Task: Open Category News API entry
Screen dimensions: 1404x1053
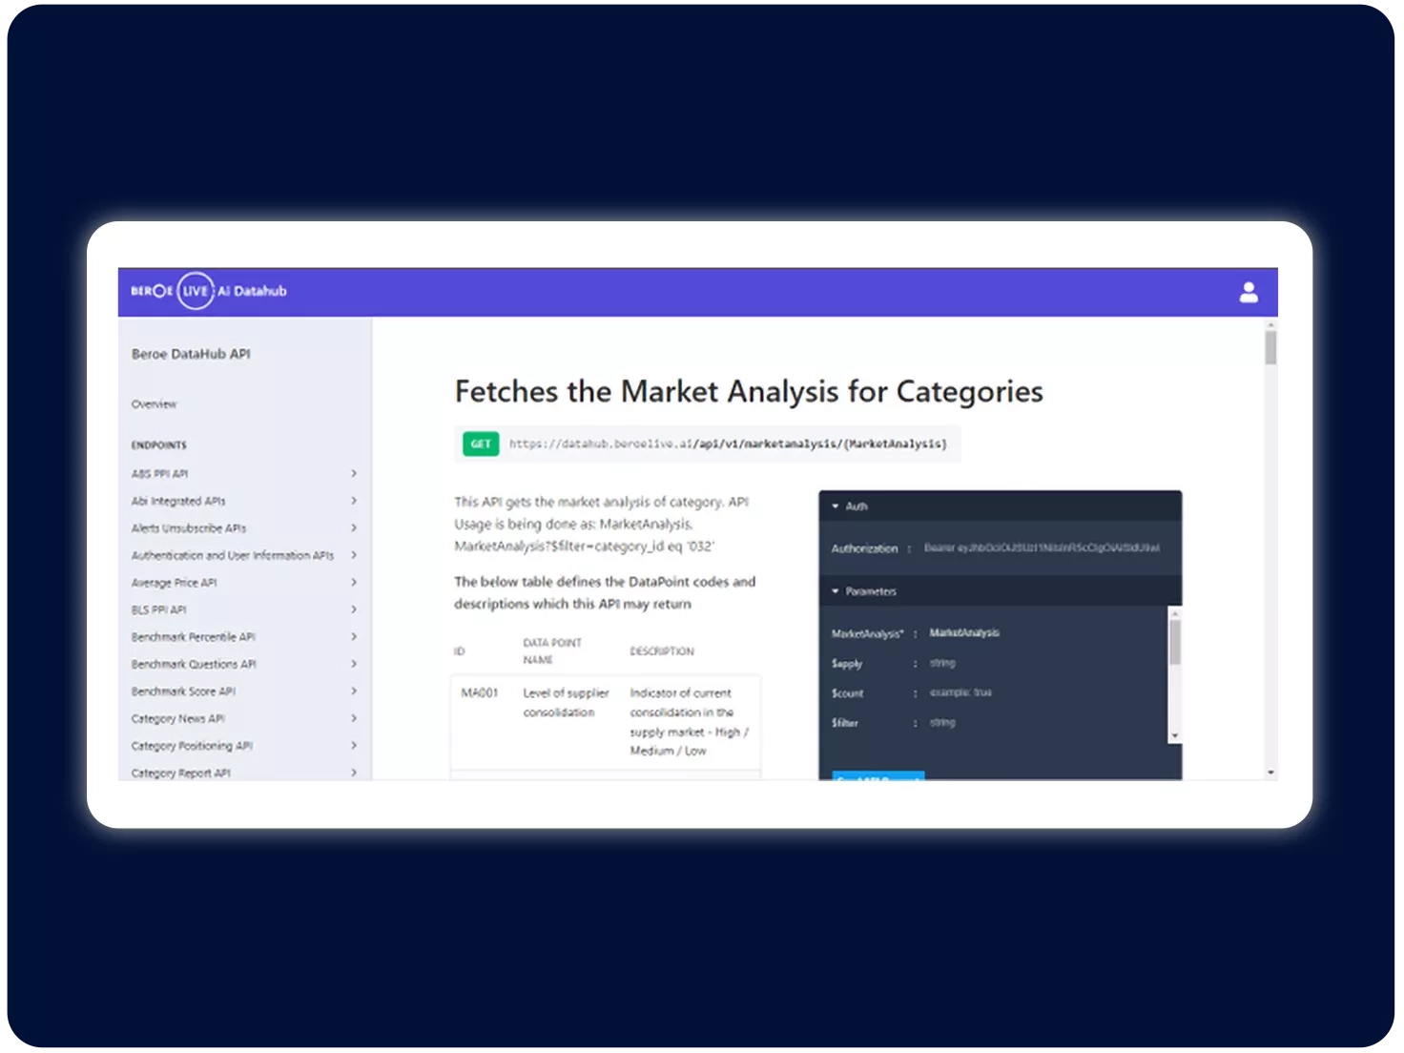Action: pos(178,718)
